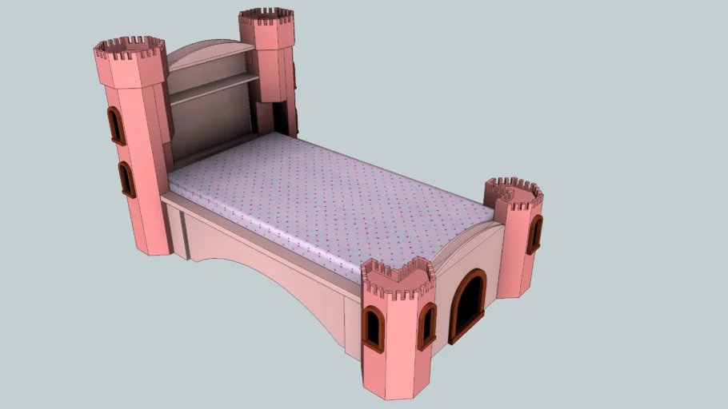Viewport: 728px width, 409px height.
Task: Click the window on the far-right footboard tower
Action: pyautogui.click(x=534, y=234)
